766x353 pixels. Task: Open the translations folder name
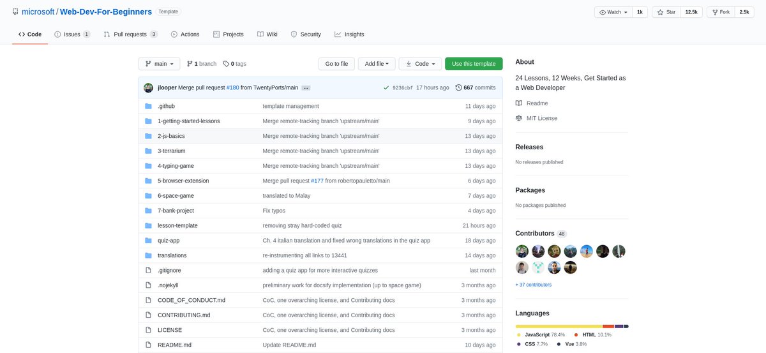[x=172, y=255]
